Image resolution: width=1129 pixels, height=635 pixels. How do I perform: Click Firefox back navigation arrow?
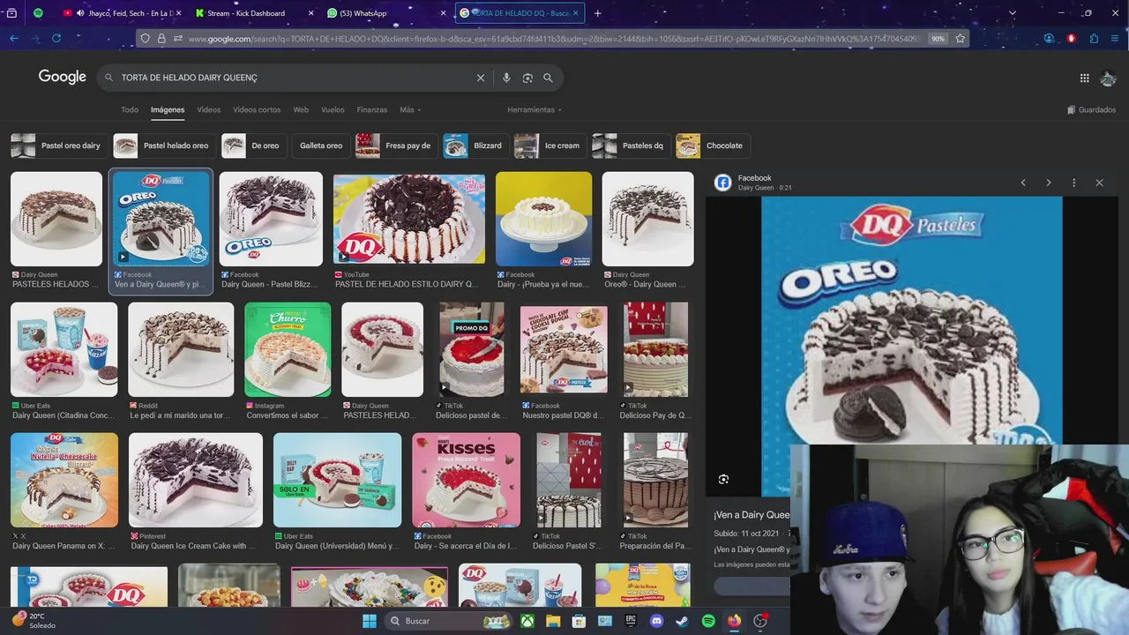(x=14, y=39)
